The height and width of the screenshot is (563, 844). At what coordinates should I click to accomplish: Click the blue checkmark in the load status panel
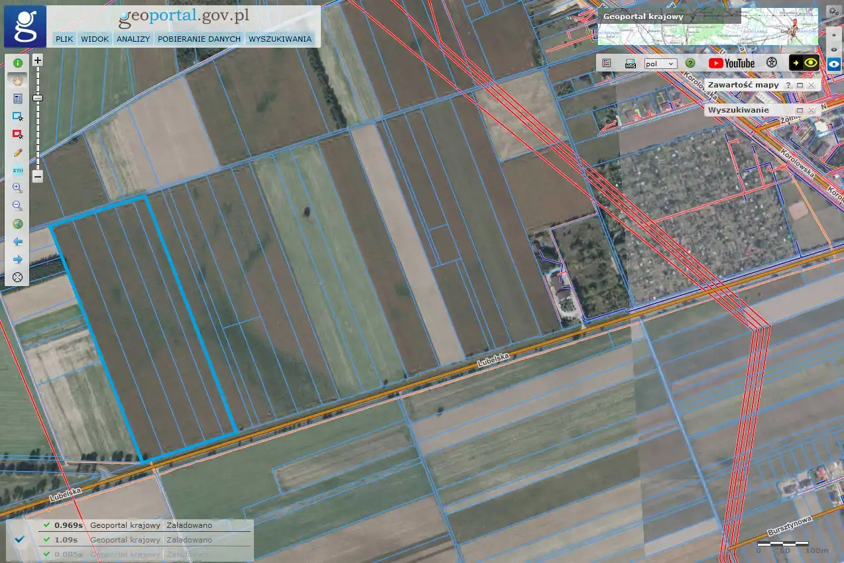point(20,539)
